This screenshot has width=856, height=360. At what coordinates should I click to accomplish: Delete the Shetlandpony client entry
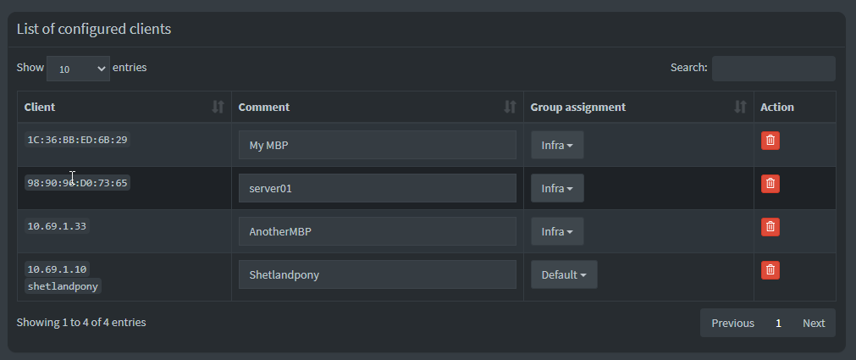(x=770, y=270)
